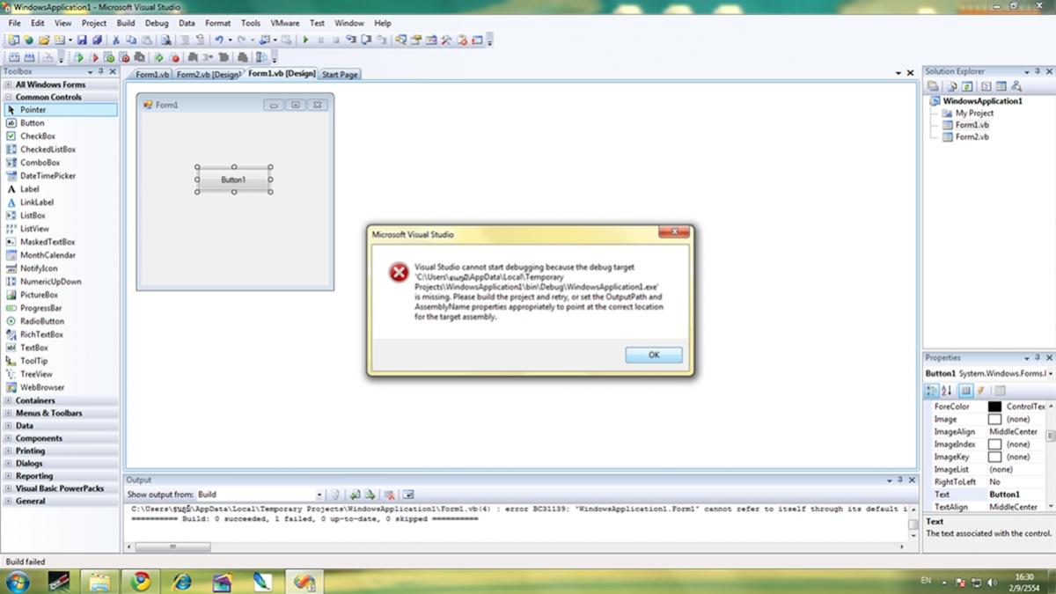Select the WebBrowser control in Toolbox

coord(59,387)
